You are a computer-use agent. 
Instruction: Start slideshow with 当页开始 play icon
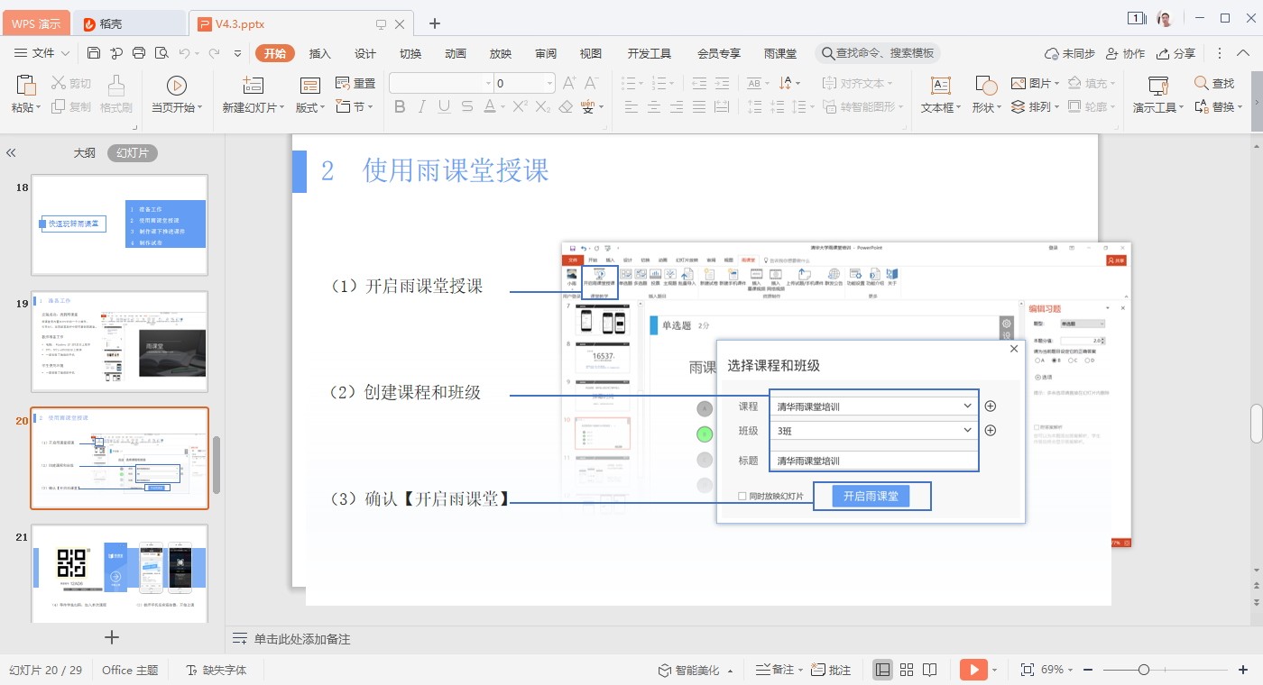[177, 86]
